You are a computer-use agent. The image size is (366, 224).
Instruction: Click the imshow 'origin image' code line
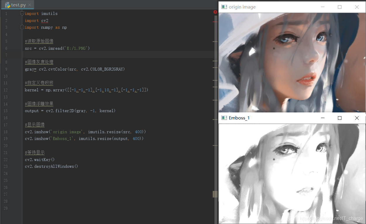(85, 132)
